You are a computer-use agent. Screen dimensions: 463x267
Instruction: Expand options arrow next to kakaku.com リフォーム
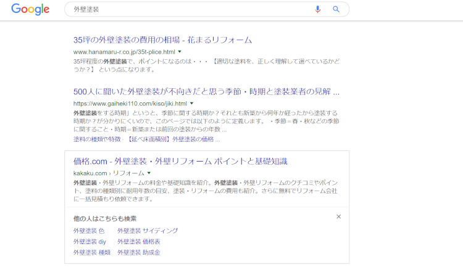click(149, 173)
